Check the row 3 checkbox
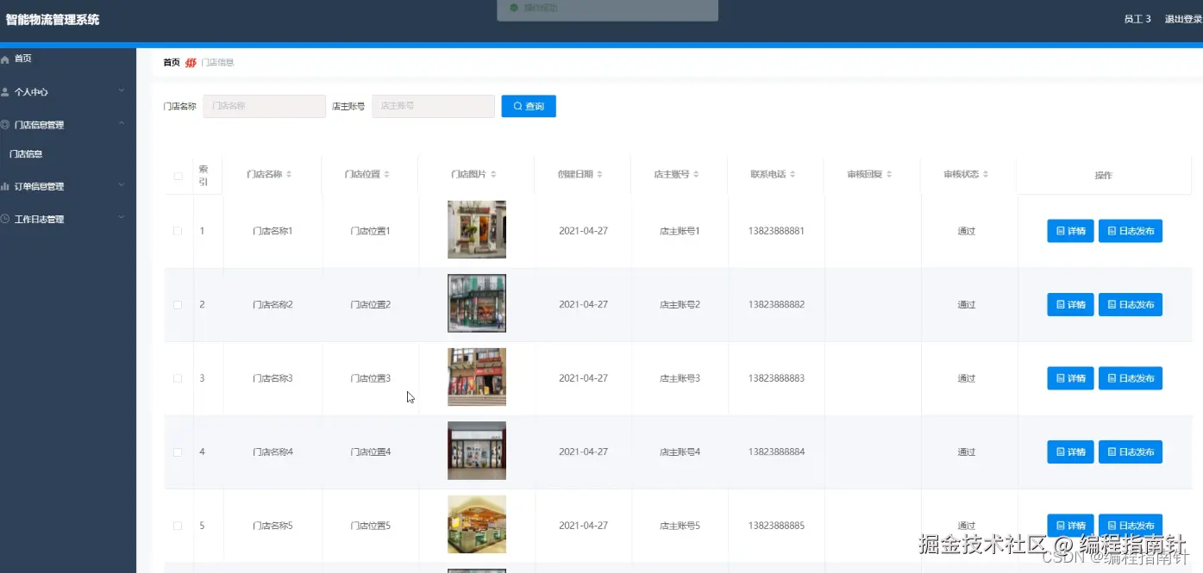Image resolution: width=1203 pixels, height=573 pixels. point(178,378)
